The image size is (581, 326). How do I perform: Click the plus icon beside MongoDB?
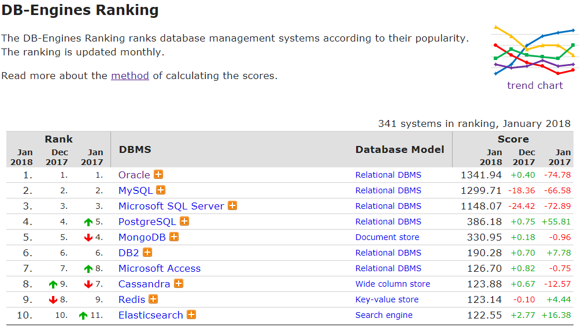[x=174, y=237]
